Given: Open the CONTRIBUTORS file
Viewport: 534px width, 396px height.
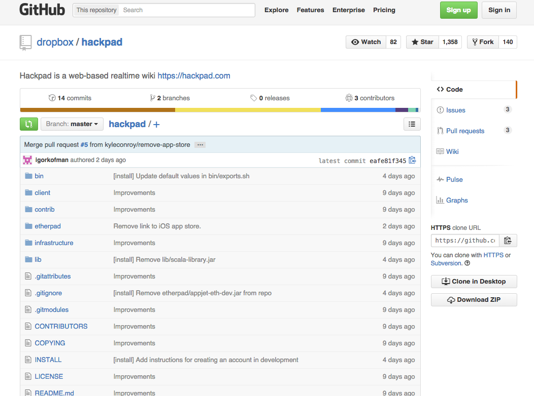Looking at the screenshot, I should point(61,326).
